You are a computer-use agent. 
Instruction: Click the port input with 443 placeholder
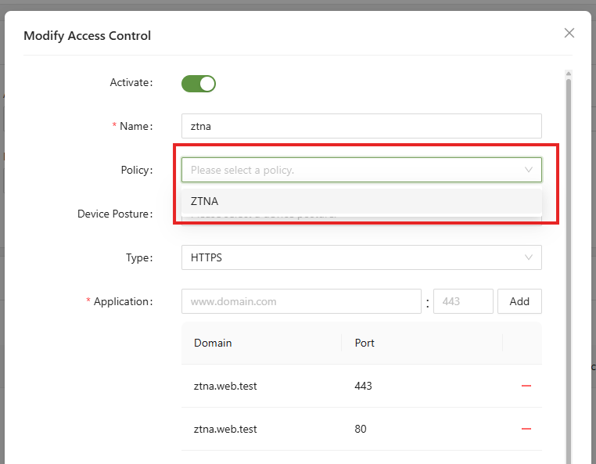[463, 301]
